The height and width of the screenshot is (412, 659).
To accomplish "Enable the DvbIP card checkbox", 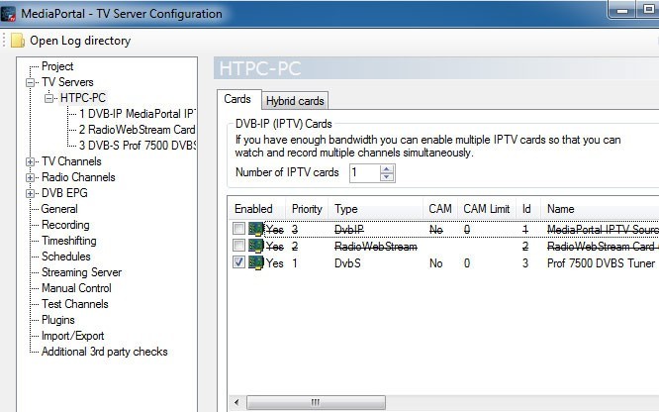I will (x=239, y=229).
